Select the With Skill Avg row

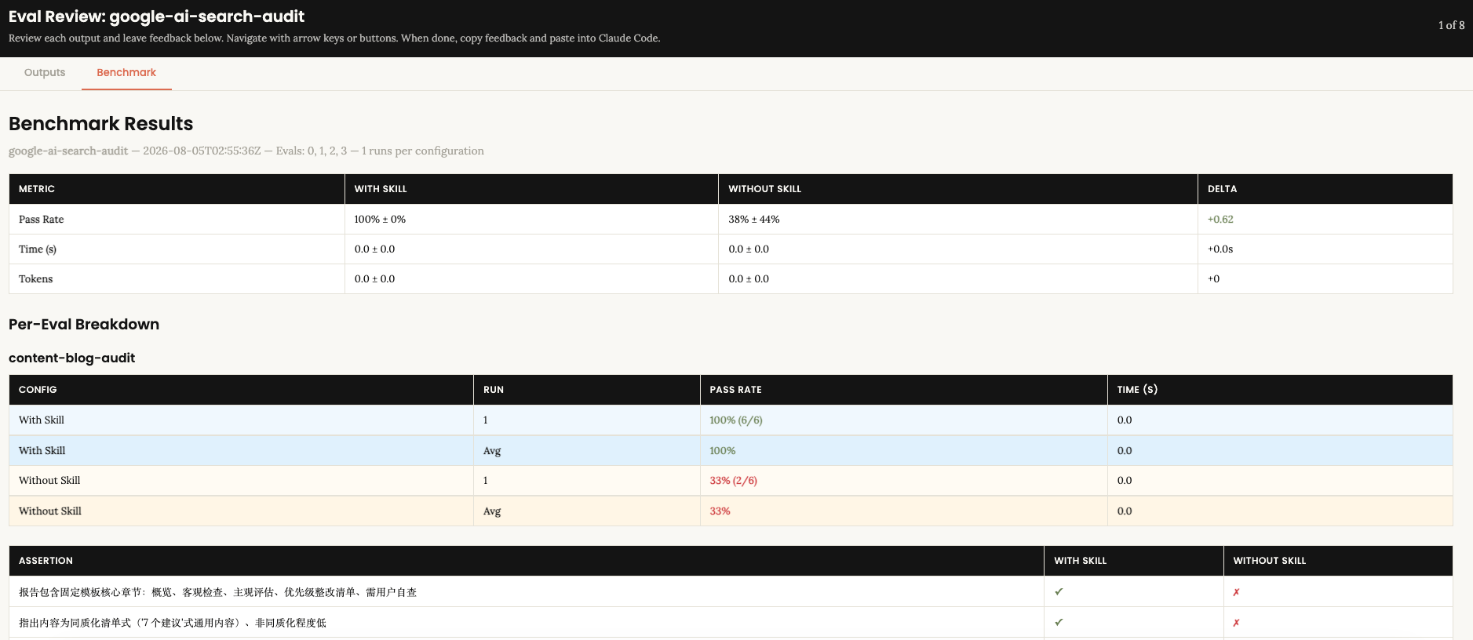coord(731,451)
